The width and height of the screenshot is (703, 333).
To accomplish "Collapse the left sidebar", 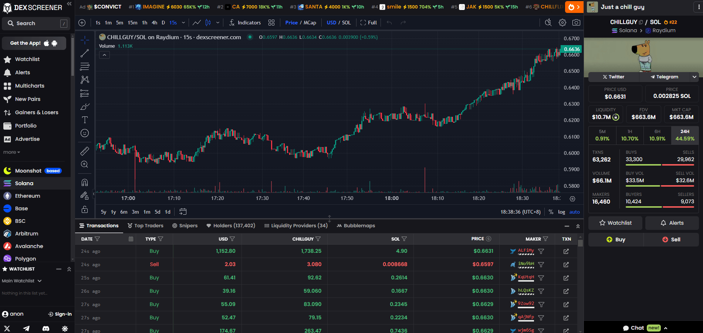I will (69, 4).
